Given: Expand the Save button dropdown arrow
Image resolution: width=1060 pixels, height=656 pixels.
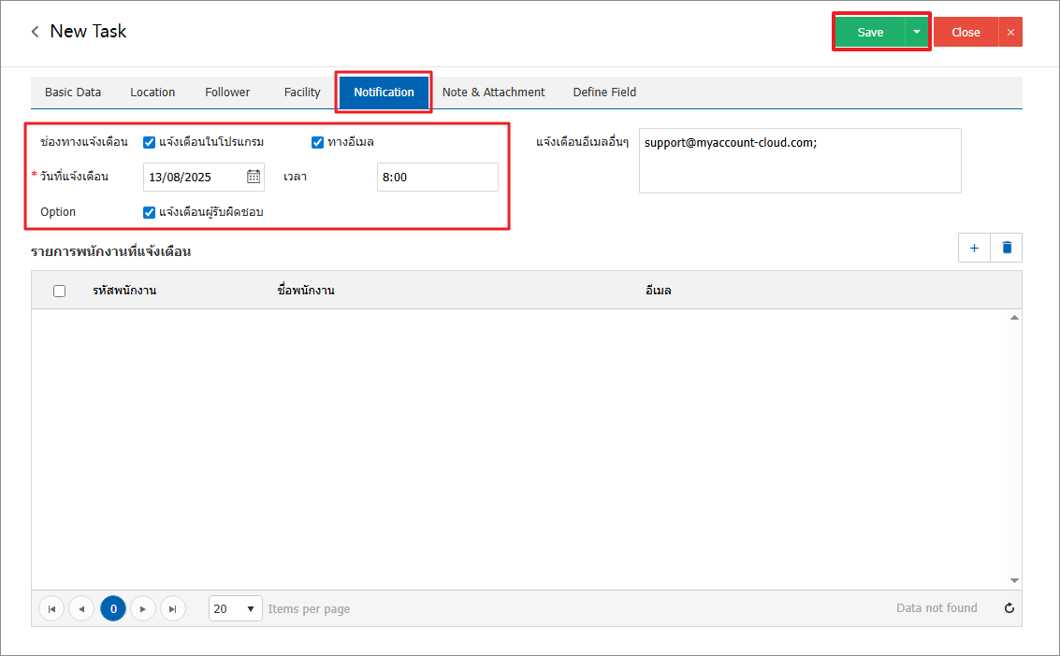Looking at the screenshot, I should tap(917, 32).
